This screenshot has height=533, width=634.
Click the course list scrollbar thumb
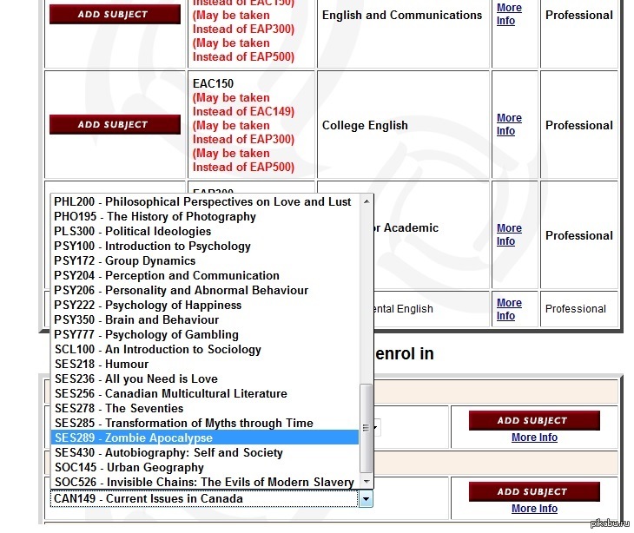[366, 427]
